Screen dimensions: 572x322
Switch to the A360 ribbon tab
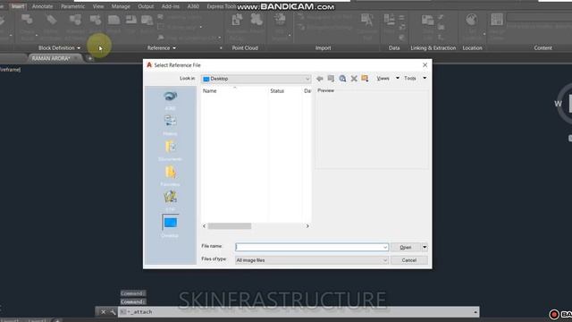point(193,6)
